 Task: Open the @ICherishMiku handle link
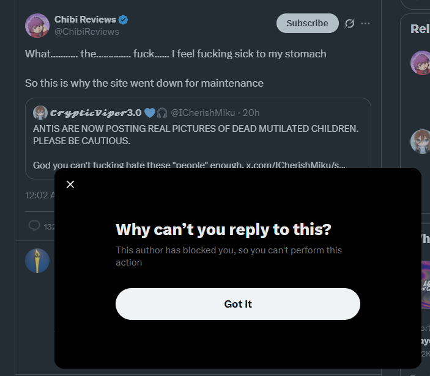click(202, 112)
